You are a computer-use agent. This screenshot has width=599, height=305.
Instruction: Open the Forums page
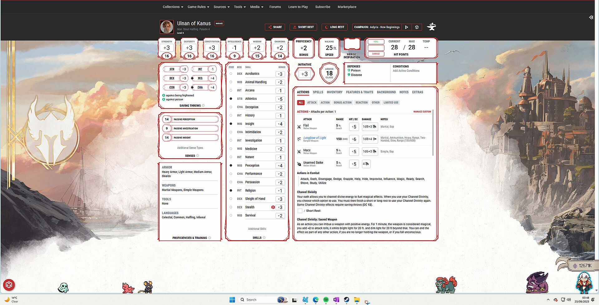pyautogui.click(x=275, y=7)
